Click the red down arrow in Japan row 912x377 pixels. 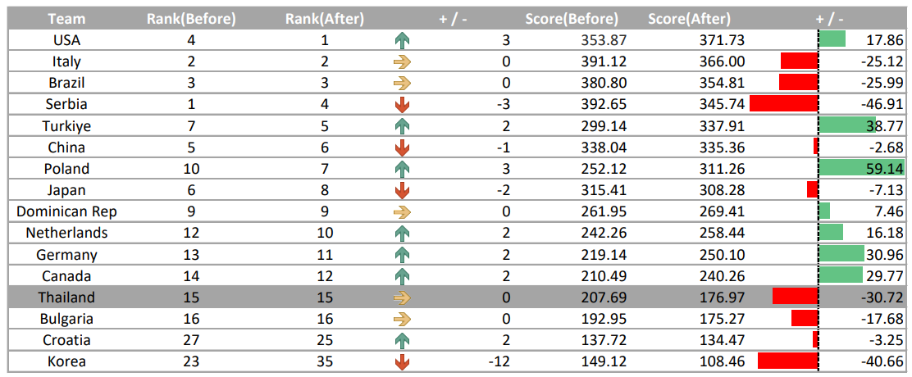point(402,190)
